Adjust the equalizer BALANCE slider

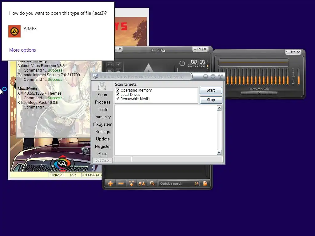point(259,93)
